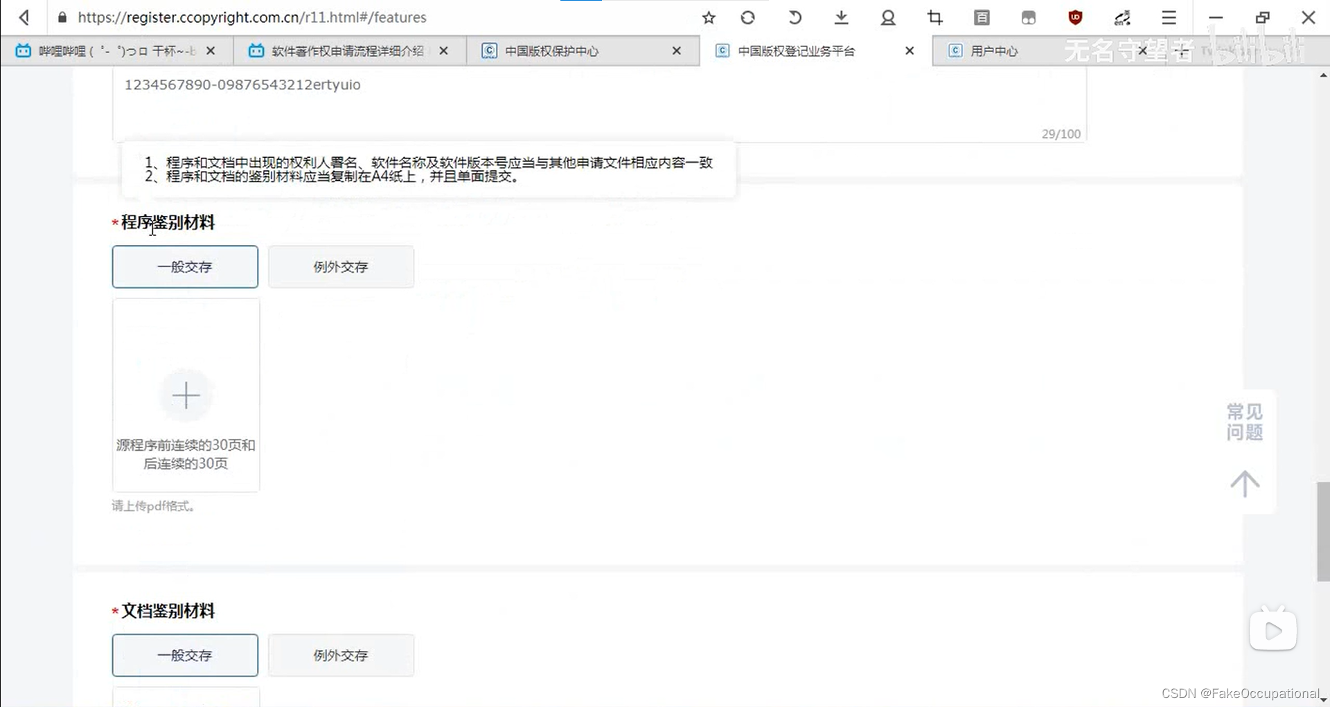
Task: Click the 请上传pdf格式 hint text
Action: tap(153, 506)
